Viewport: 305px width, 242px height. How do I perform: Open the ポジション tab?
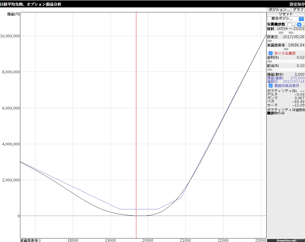click(279, 9)
